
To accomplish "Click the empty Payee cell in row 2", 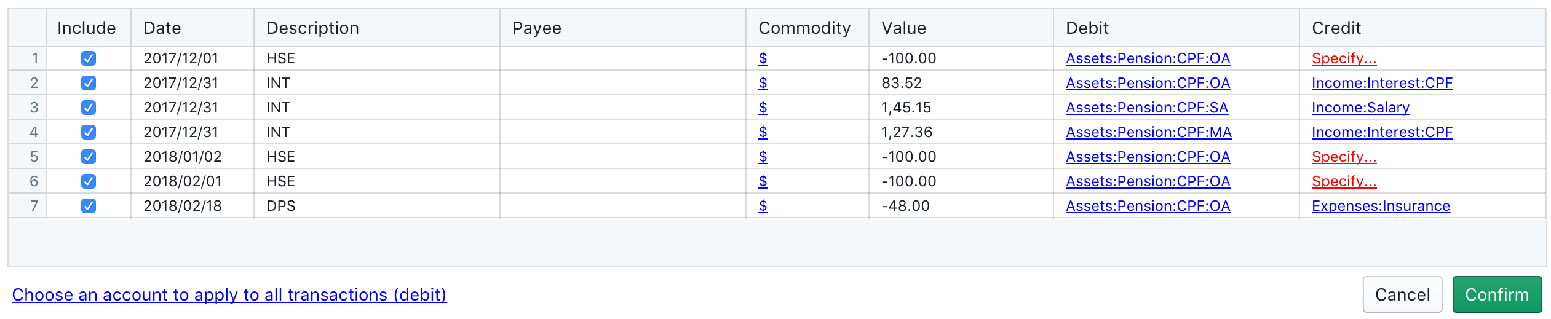I will pos(622,83).
